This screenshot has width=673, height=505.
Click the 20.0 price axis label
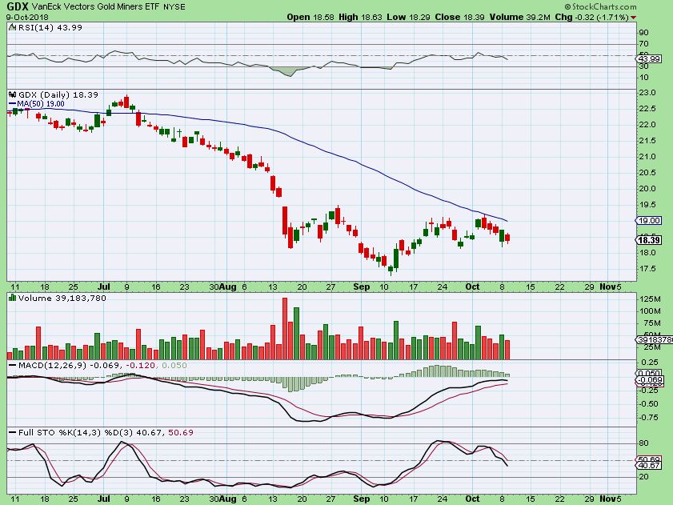click(647, 189)
